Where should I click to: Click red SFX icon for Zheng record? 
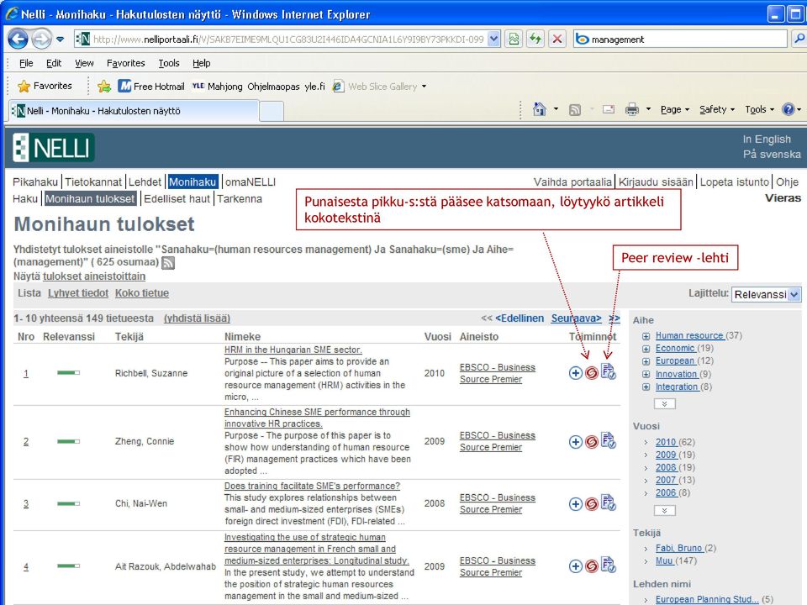(592, 441)
